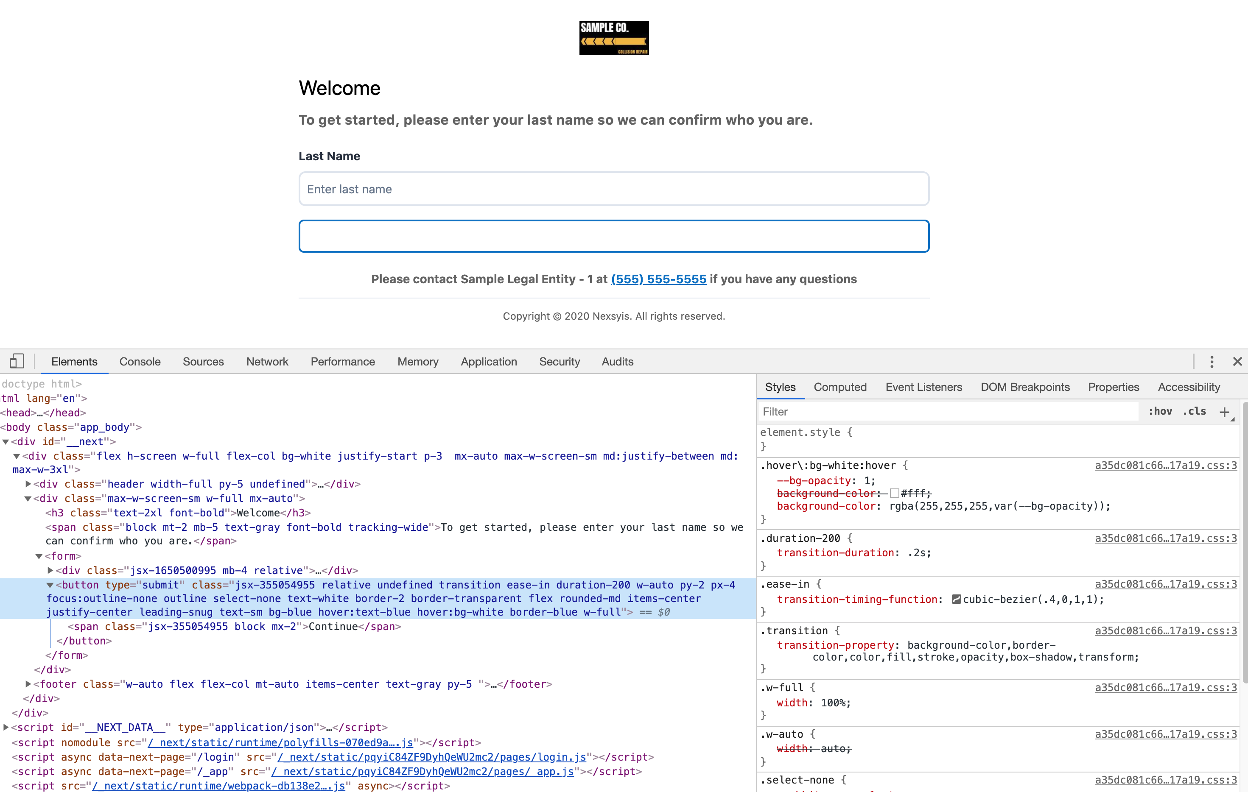Click the Welcome page heading
Image resolution: width=1248 pixels, height=792 pixels.
click(x=339, y=88)
